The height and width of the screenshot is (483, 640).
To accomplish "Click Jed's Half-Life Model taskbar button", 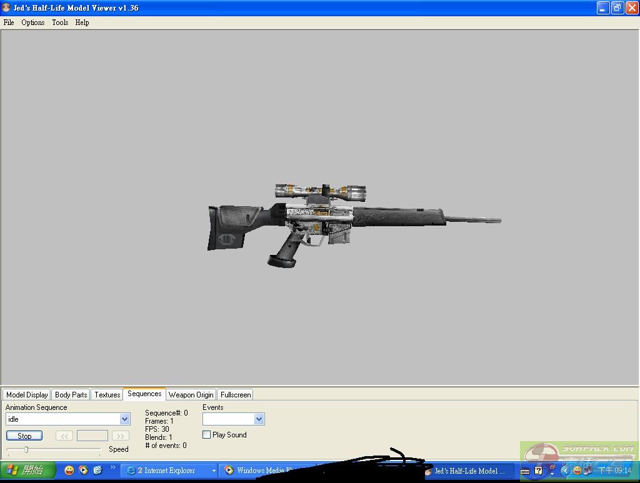I will pos(469,471).
